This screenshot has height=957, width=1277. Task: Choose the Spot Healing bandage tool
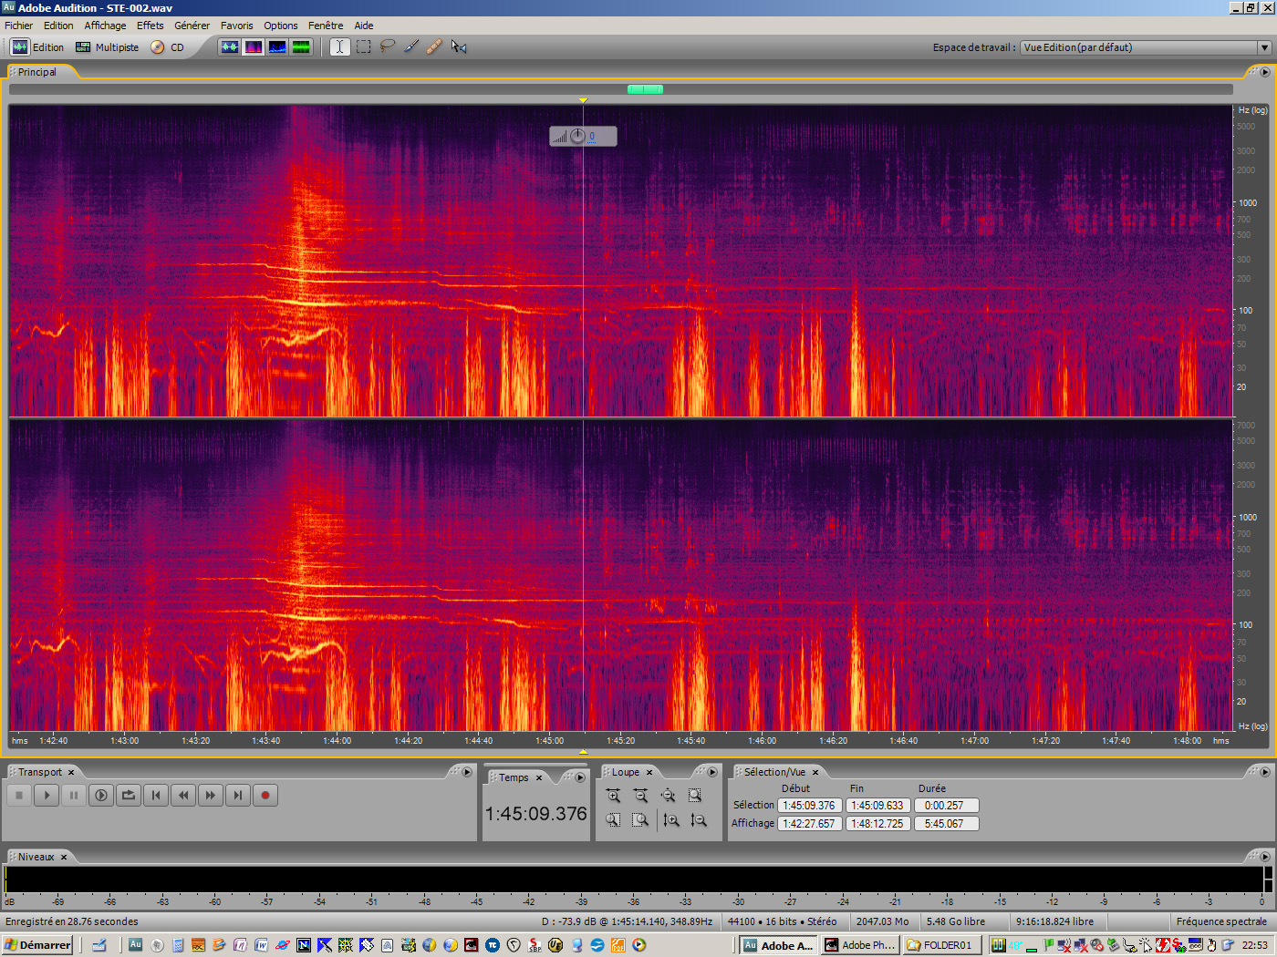434,46
